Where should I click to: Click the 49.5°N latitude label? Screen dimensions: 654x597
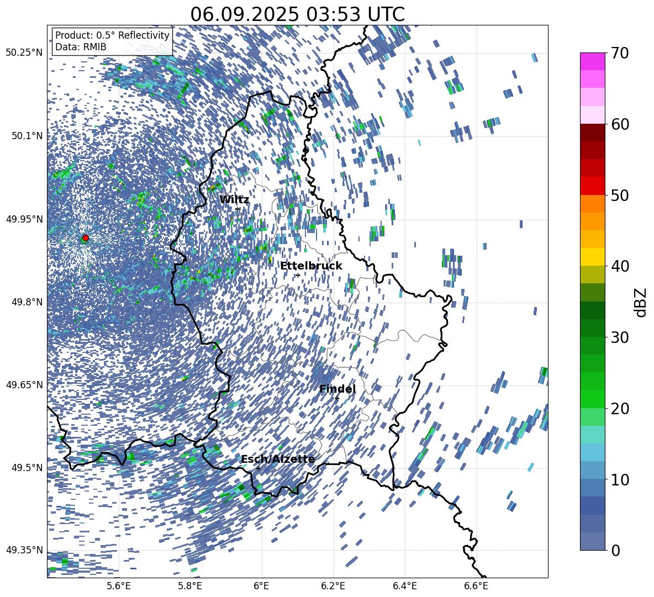pos(27,467)
